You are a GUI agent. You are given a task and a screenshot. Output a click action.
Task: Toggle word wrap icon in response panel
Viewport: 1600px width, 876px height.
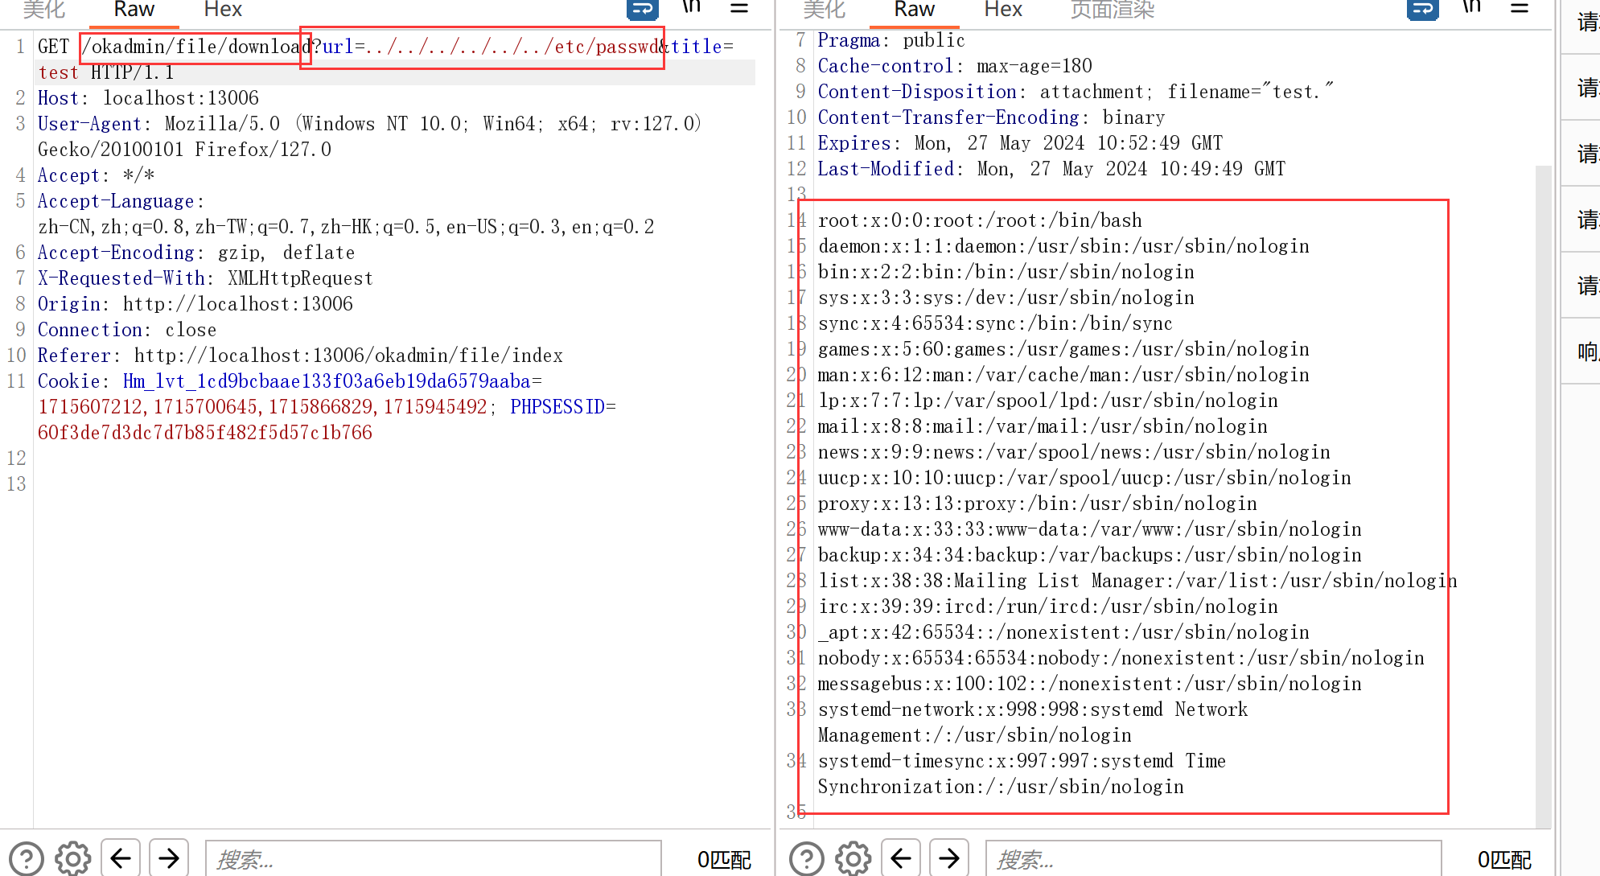[x=1423, y=9]
